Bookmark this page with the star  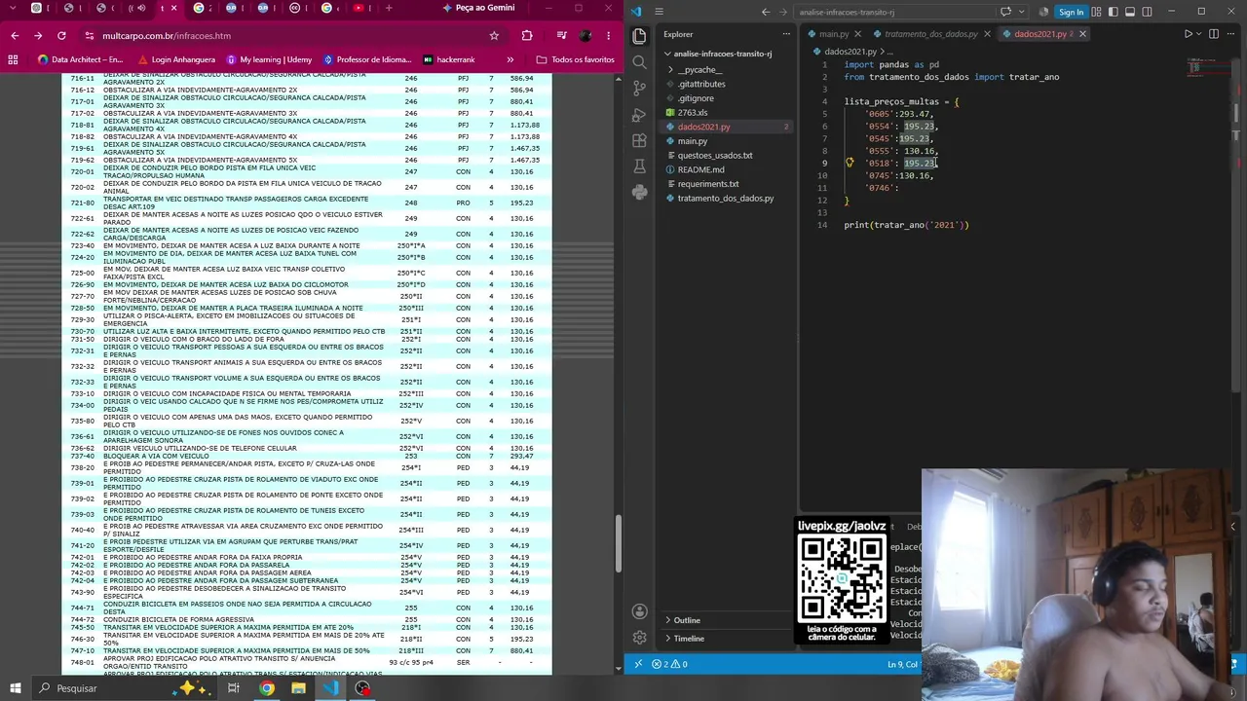(494, 36)
